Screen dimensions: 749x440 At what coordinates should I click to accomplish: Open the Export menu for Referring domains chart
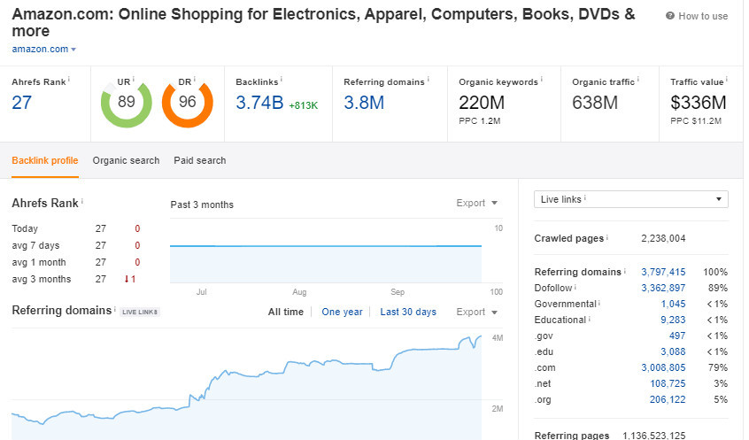[x=476, y=312]
